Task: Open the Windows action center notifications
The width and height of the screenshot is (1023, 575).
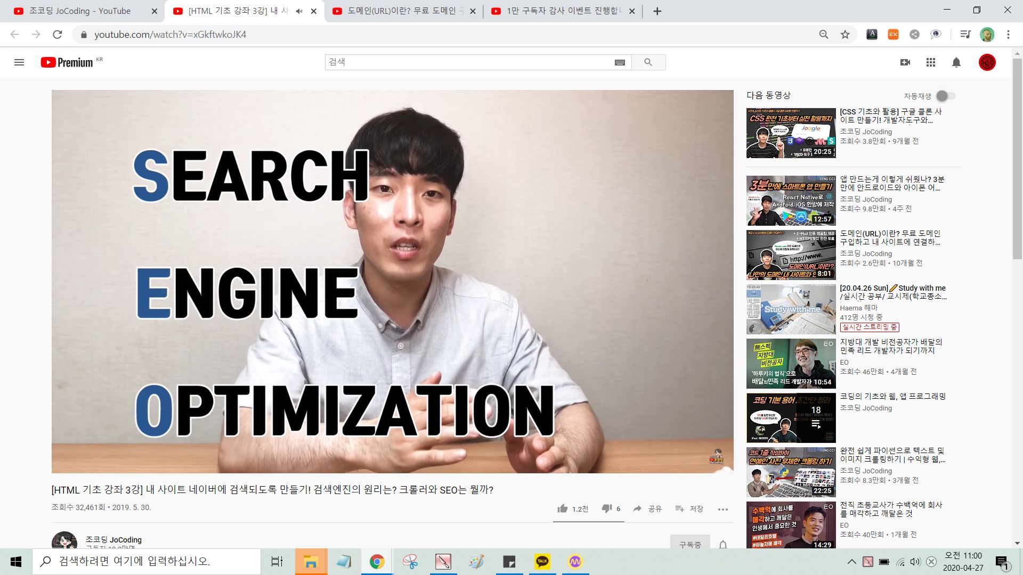Action: [x=1002, y=562]
